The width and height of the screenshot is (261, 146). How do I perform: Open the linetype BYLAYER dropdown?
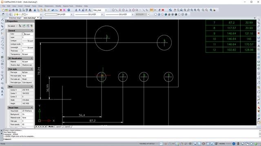pyautogui.click(x=102, y=15)
